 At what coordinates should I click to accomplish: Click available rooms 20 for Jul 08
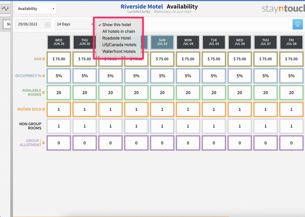coord(291,93)
